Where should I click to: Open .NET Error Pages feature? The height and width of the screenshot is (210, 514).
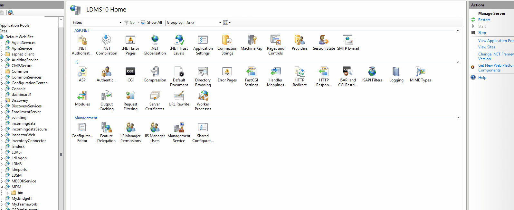[x=130, y=45]
